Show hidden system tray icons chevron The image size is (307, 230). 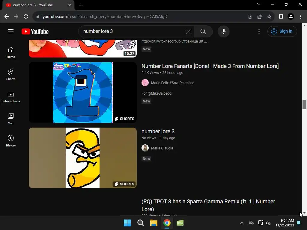click(x=242, y=223)
